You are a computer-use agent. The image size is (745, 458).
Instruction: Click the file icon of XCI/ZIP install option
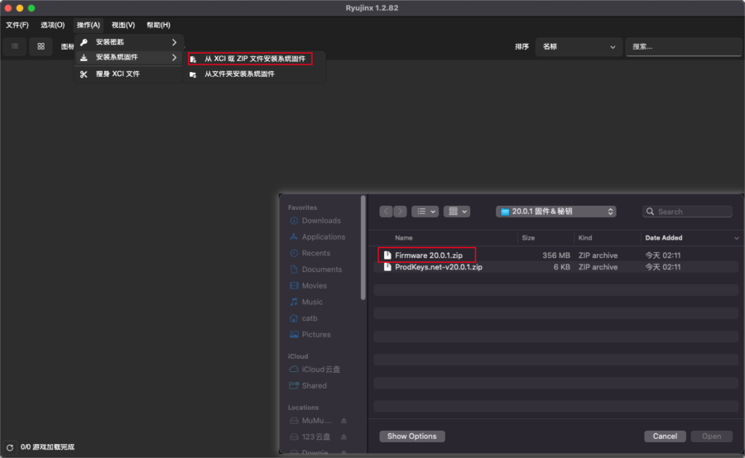tap(193, 60)
